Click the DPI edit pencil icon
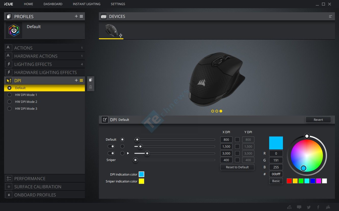This screenshot has height=211, width=339. pos(105,120)
